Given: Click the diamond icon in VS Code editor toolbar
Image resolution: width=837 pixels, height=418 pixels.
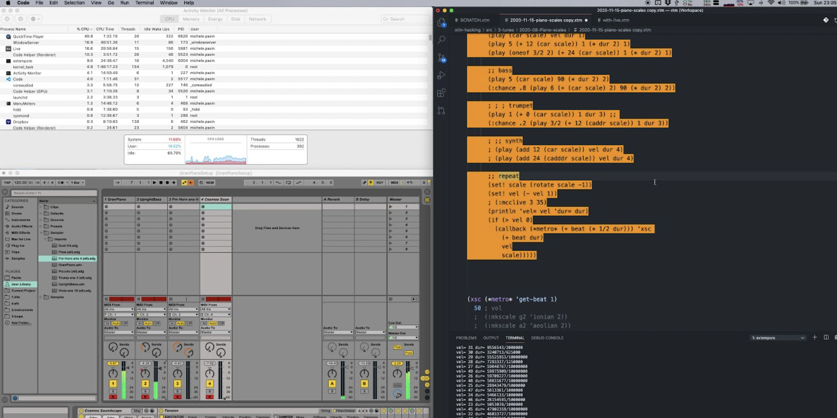Looking at the screenshot, I should click(x=826, y=20).
